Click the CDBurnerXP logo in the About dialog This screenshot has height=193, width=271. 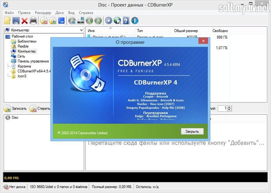pos(87,73)
